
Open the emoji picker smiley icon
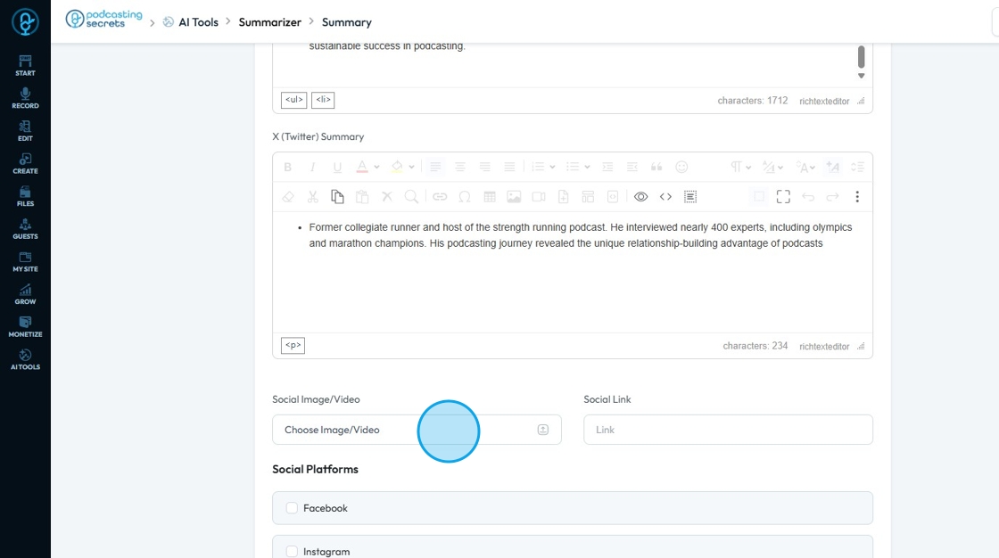point(681,167)
